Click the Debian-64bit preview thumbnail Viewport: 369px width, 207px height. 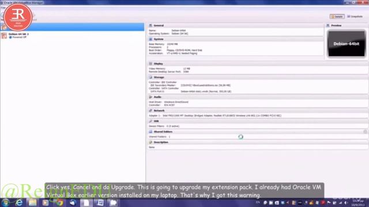(x=347, y=44)
